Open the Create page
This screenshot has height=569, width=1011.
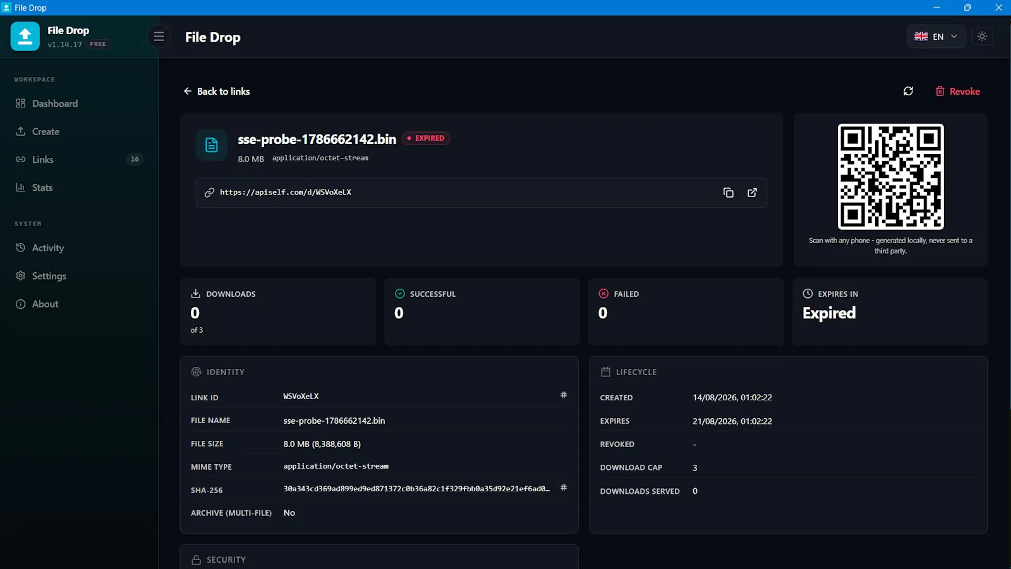click(x=79, y=131)
